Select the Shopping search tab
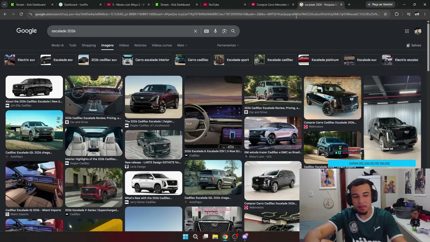 89,45
